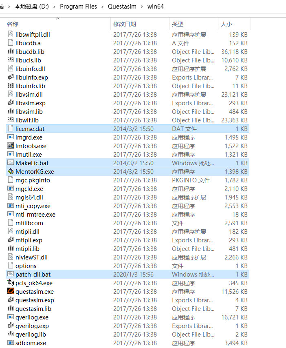Image resolution: width=286 pixels, height=348 pixels.
Task: Click the libwlf.lib library icon
Action: click(x=11, y=120)
